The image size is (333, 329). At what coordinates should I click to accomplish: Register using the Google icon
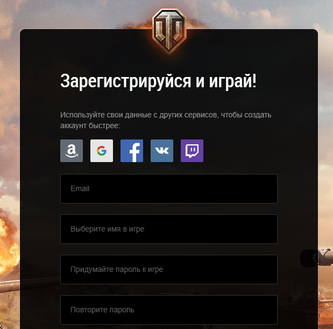pos(102,151)
